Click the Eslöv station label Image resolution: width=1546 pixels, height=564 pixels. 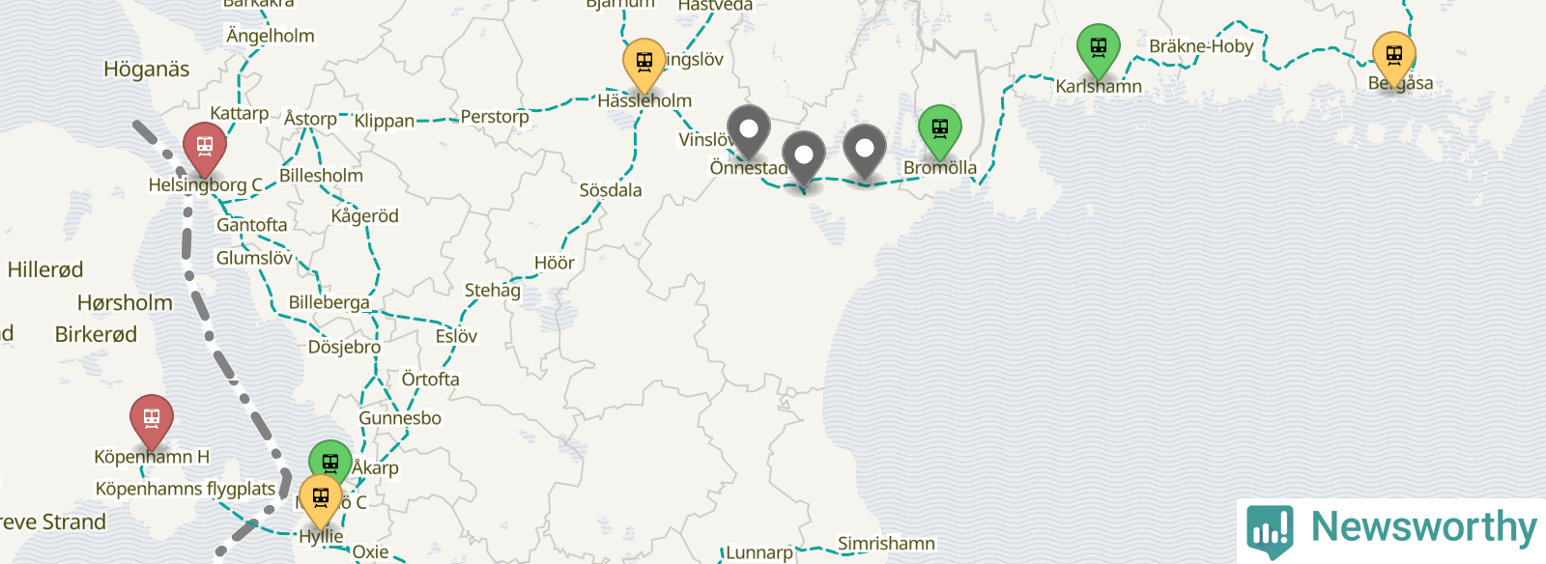(456, 336)
